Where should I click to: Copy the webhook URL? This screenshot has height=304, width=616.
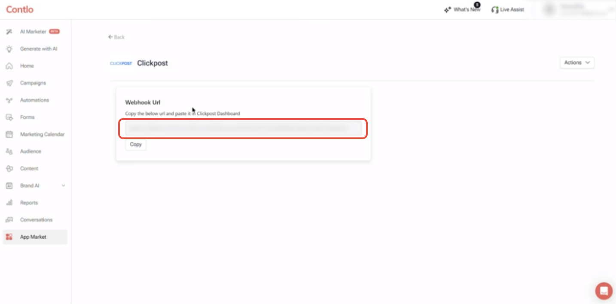click(x=136, y=145)
